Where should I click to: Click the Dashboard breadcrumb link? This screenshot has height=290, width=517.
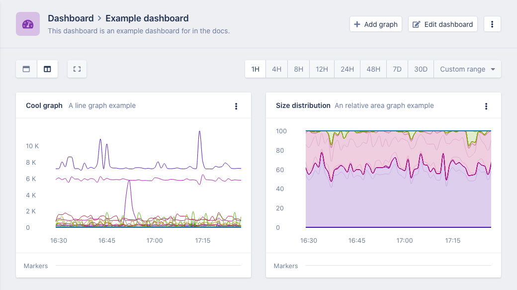tap(71, 18)
